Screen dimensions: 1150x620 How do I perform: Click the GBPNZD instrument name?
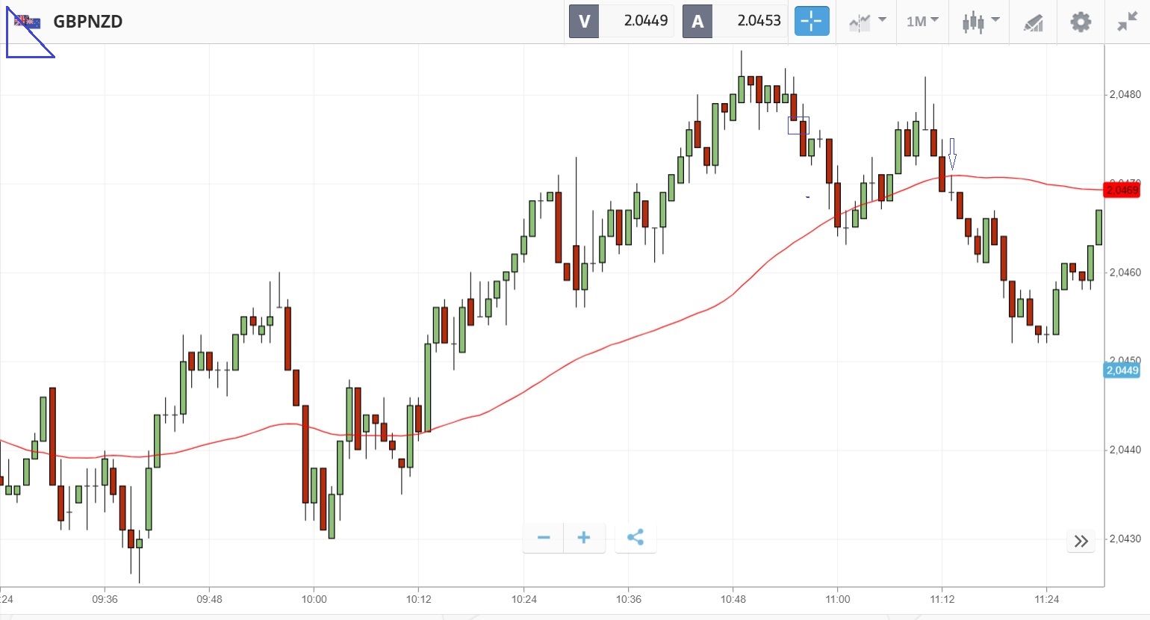88,22
